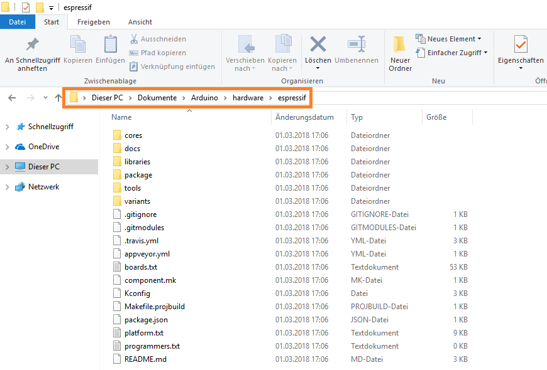The width and height of the screenshot is (547, 370).
Task: Sort by the Größe column header
Action: (436, 117)
